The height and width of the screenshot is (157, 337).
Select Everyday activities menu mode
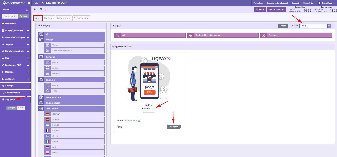[10, 16]
